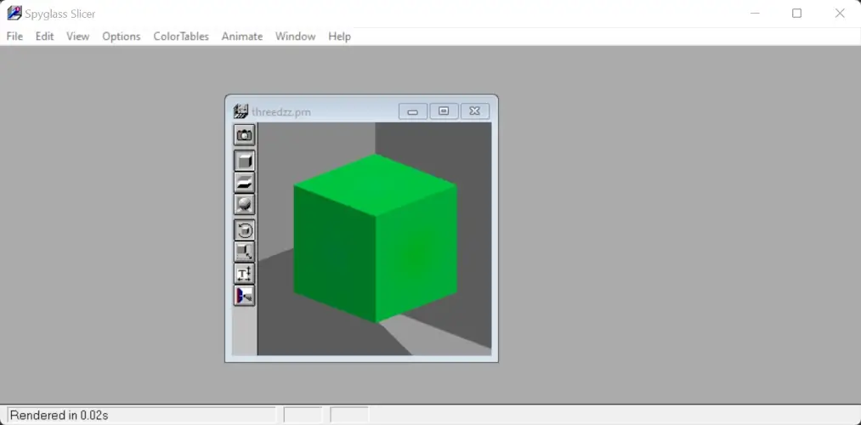
Task: Open the ColorTables menu
Action: click(x=180, y=37)
